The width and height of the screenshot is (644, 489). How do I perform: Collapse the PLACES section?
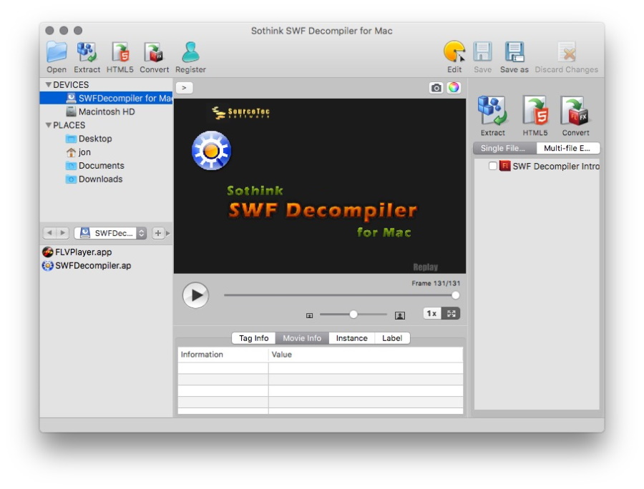point(49,124)
